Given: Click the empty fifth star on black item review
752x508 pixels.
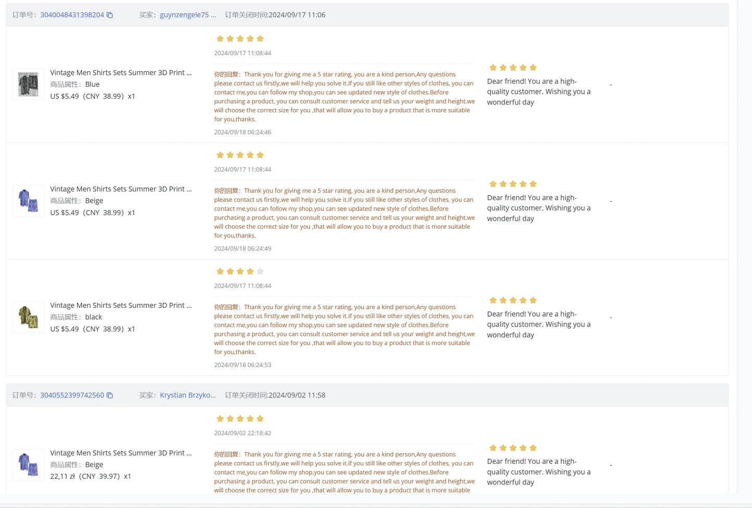Looking at the screenshot, I should coord(260,271).
